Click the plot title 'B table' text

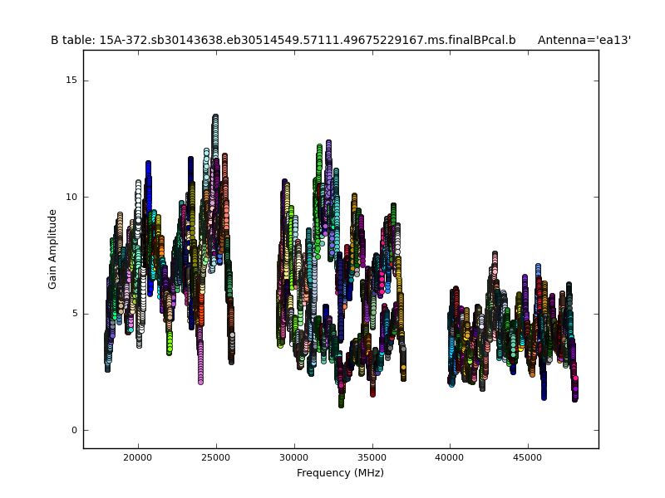tap(283, 40)
